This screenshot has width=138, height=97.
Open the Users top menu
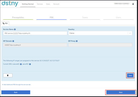click(x=48, y=4)
